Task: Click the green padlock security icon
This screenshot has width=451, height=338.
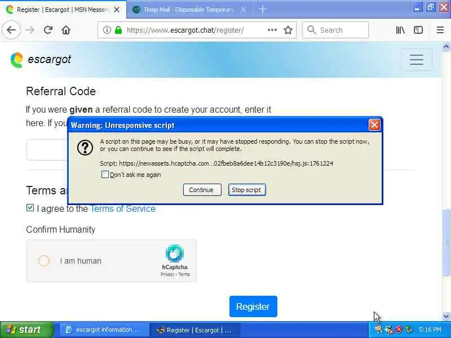Action: (118, 30)
